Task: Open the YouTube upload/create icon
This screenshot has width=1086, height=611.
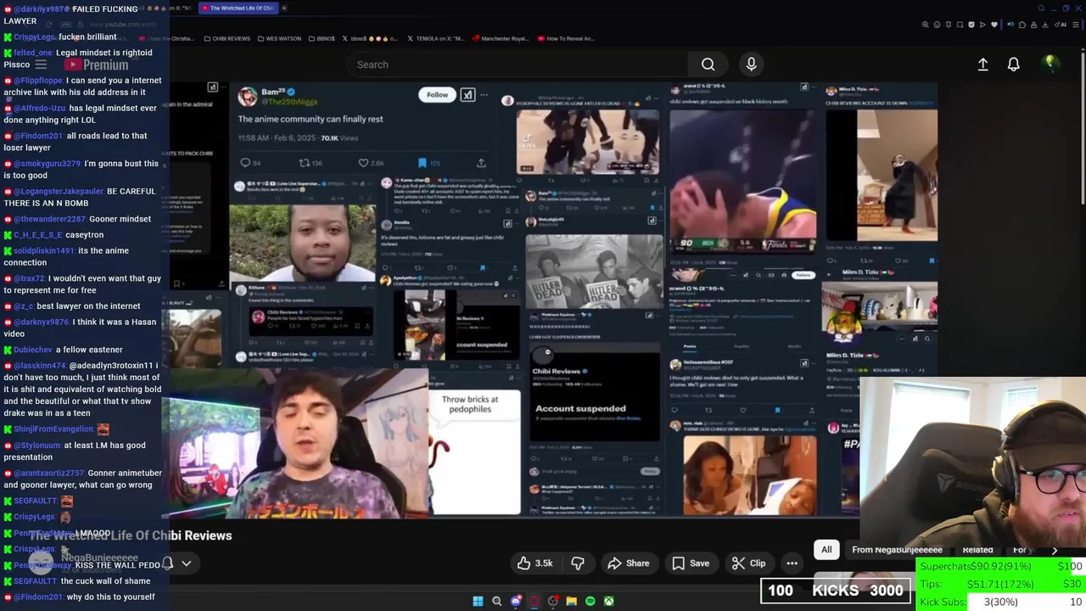Action: click(x=982, y=64)
